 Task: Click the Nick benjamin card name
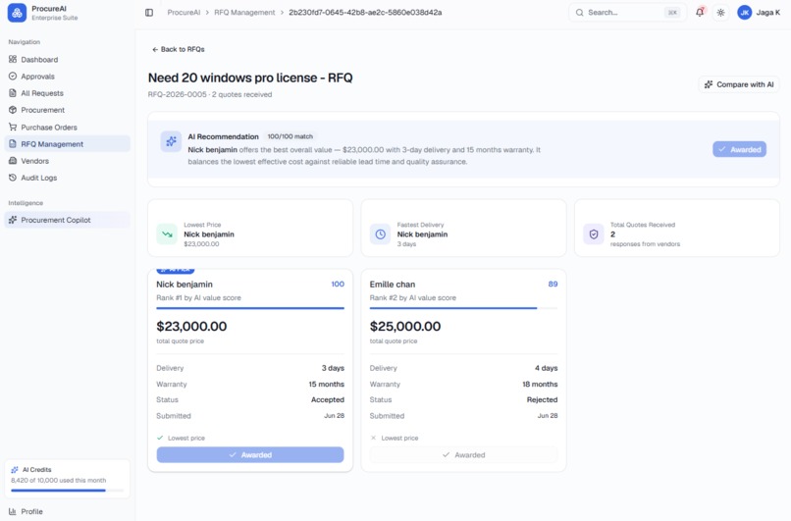(185, 285)
